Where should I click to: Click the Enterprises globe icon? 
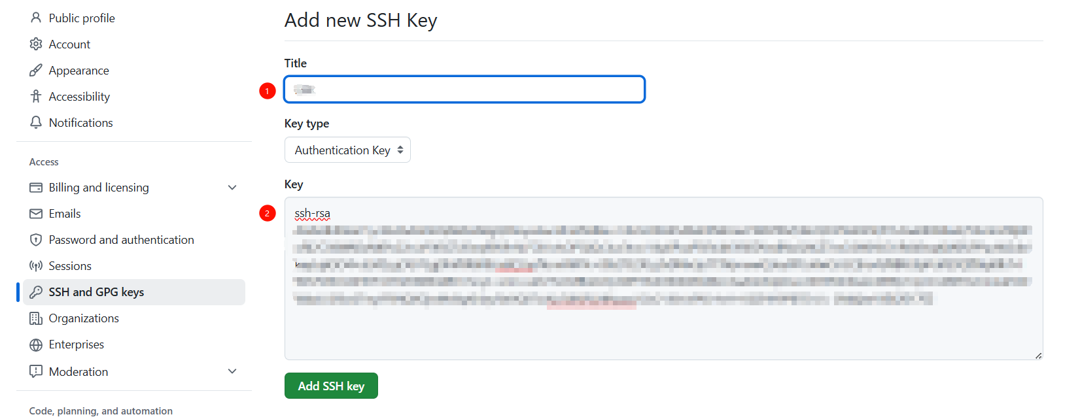36,344
